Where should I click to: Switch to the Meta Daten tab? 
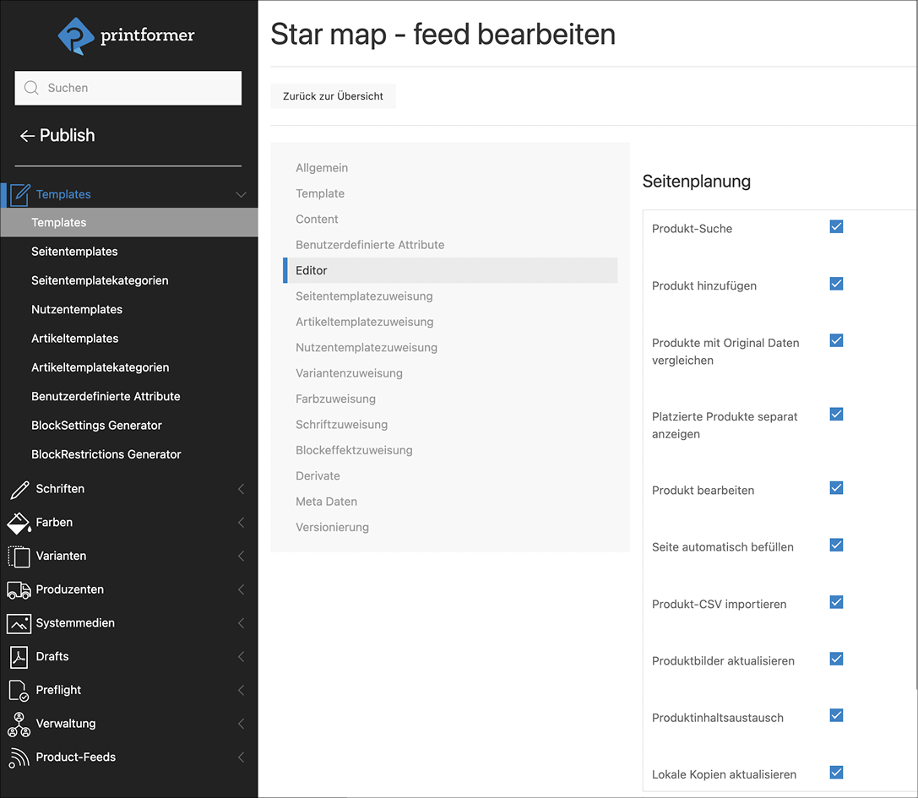click(x=326, y=502)
